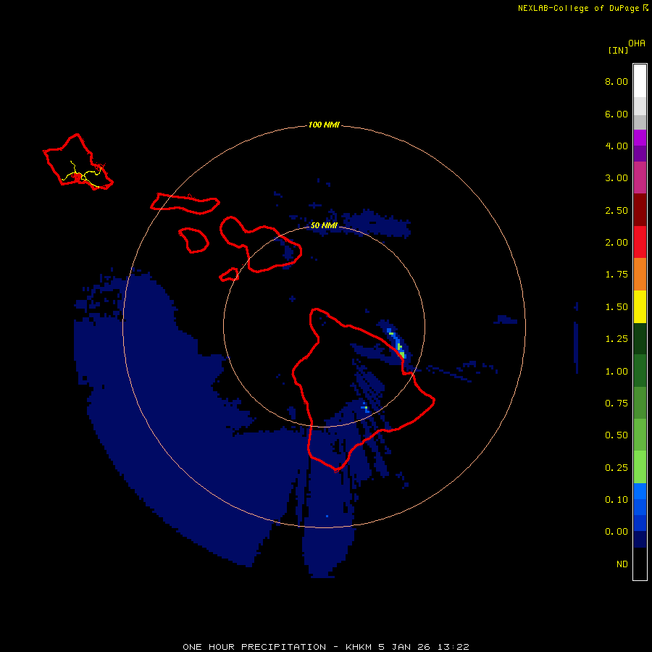Select the darkest green swatch beside 1.25
The width and height of the screenshot is (652, 652).
pyautogui.click(x=640, y=339)
